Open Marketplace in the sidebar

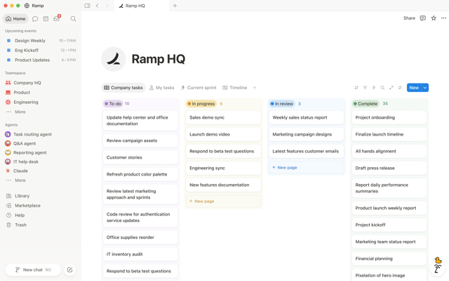27,206
